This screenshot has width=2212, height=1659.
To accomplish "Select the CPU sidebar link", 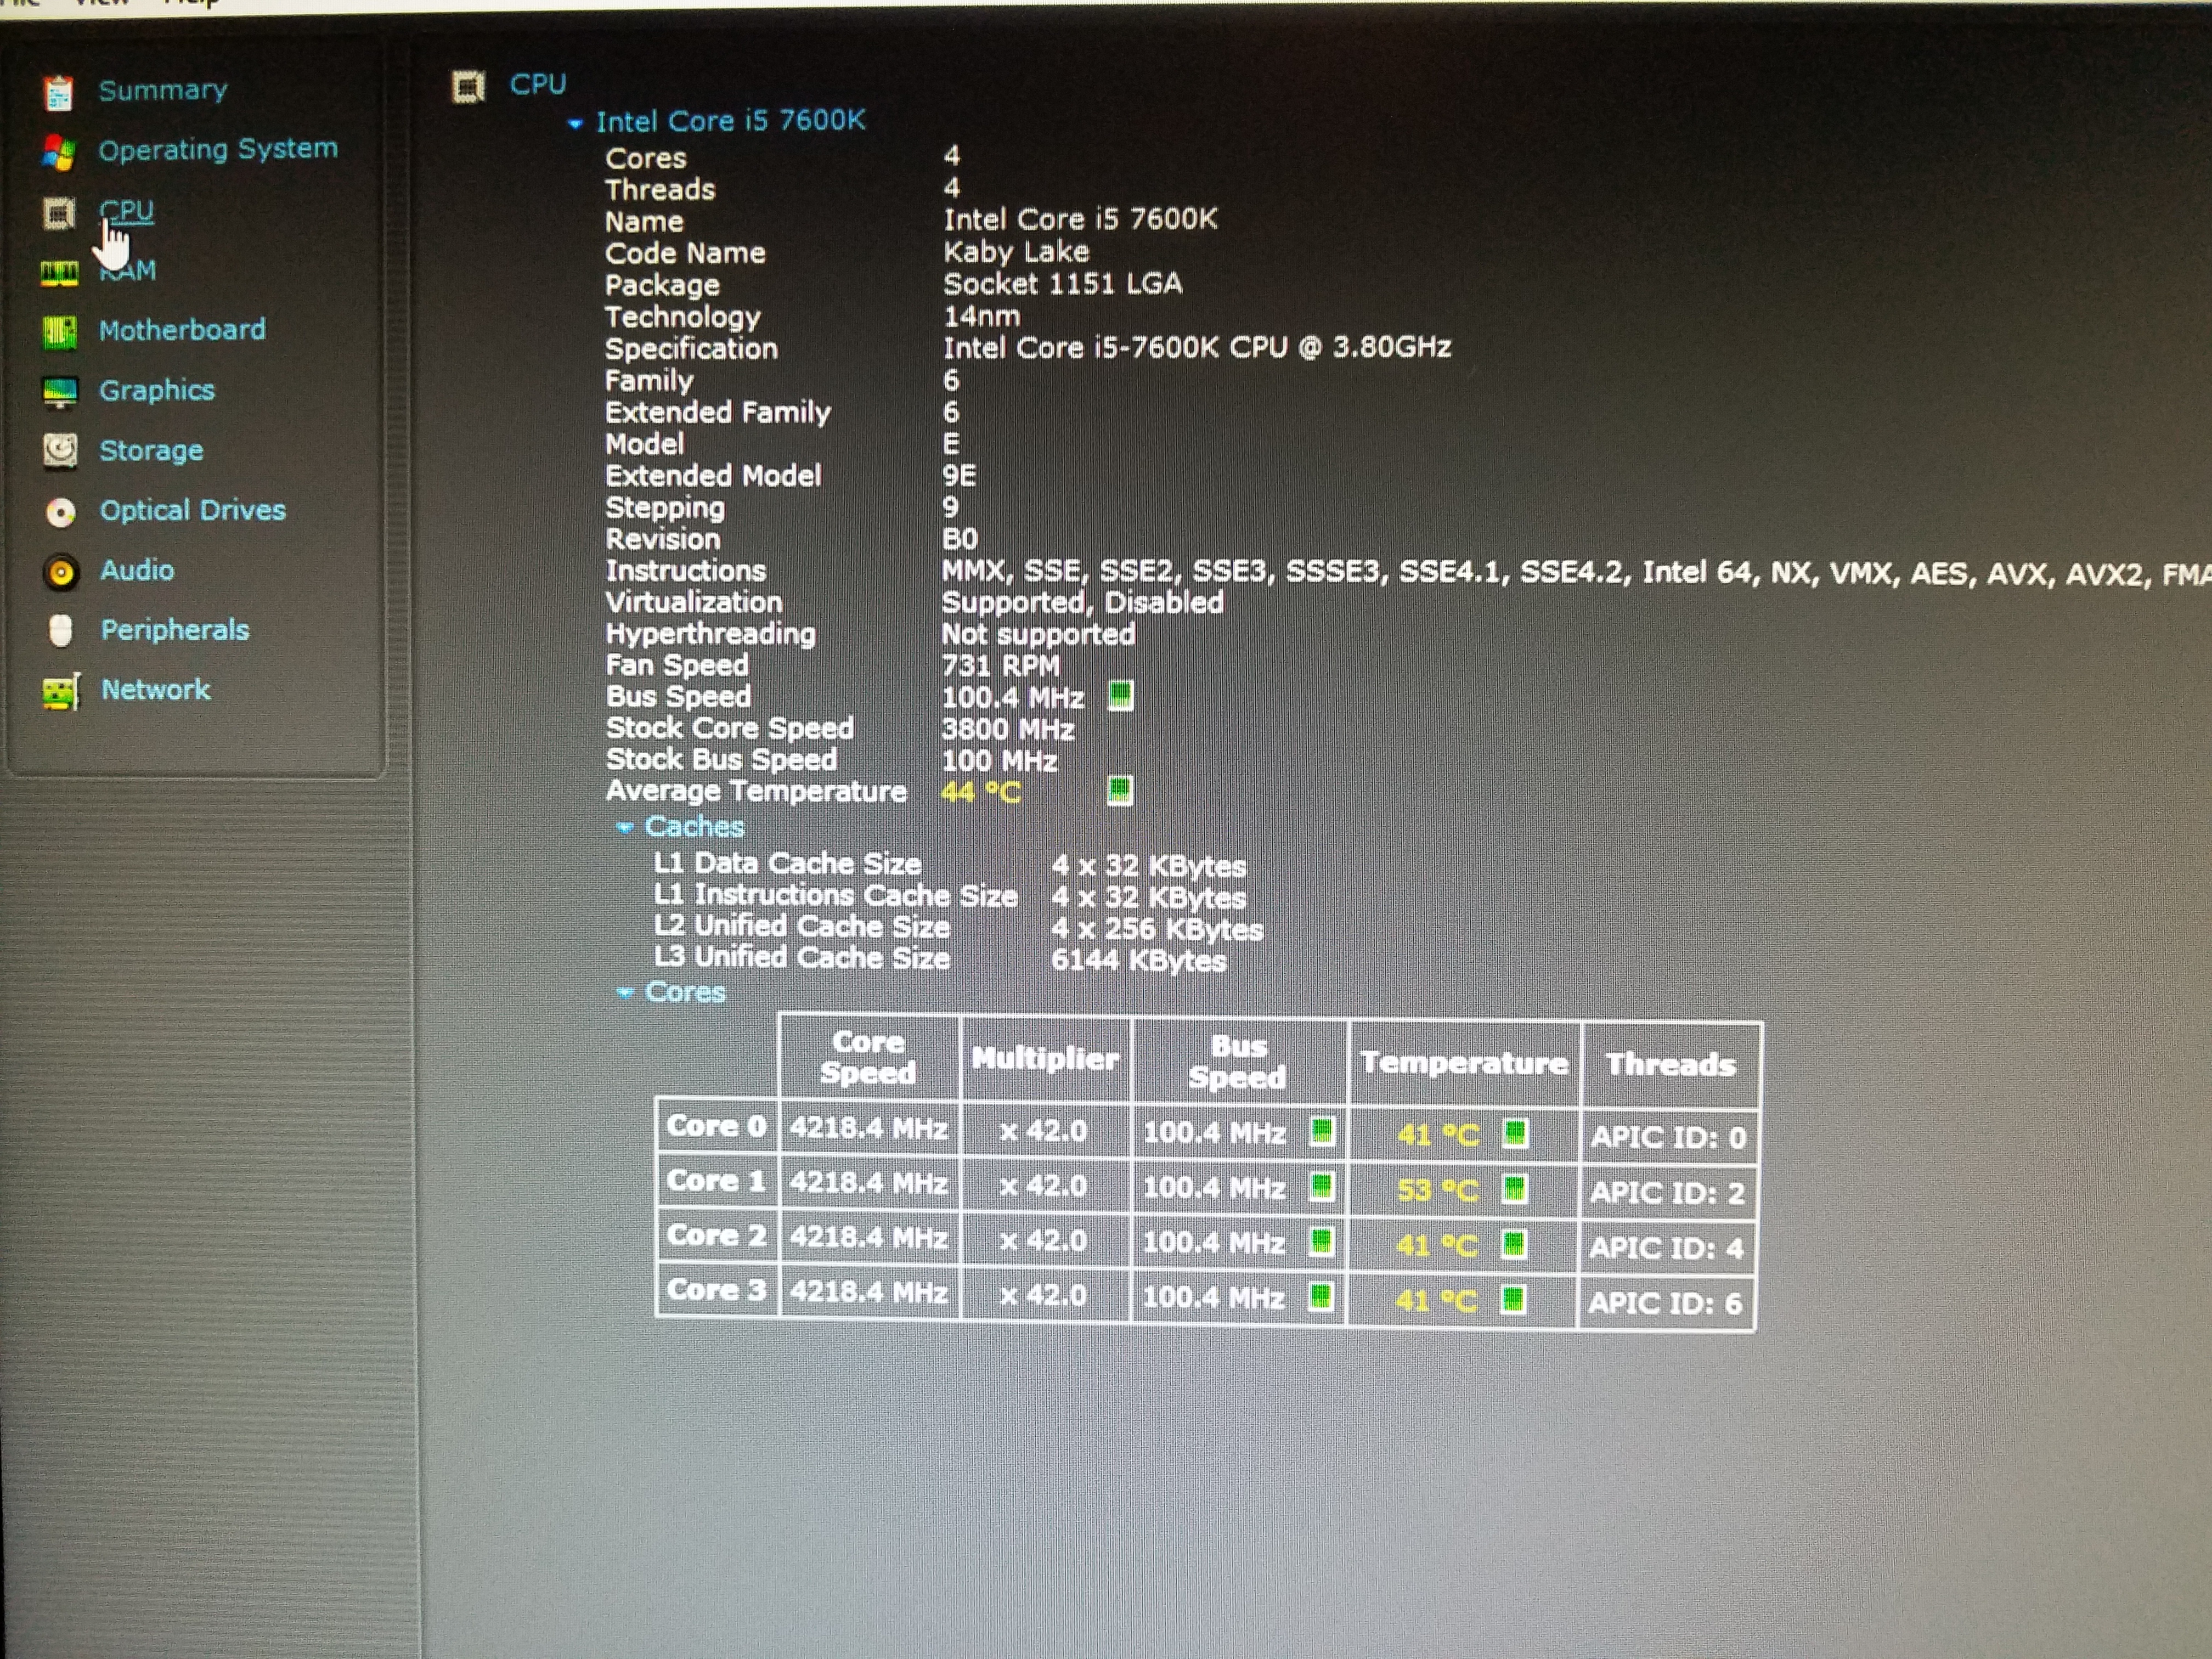I will [x=127, y=211].
